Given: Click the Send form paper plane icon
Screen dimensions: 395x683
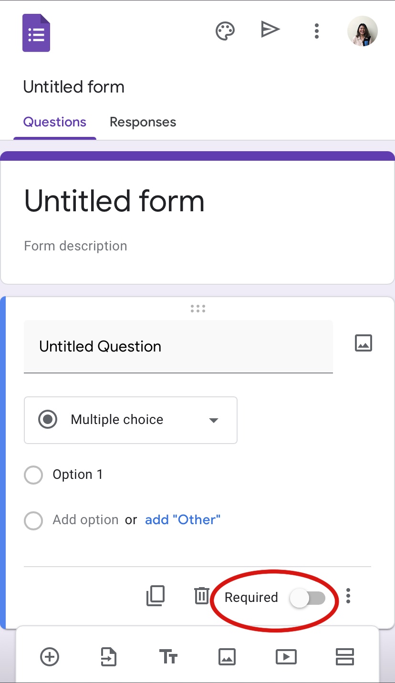Looking at the screenshot, I should (270, 31).
